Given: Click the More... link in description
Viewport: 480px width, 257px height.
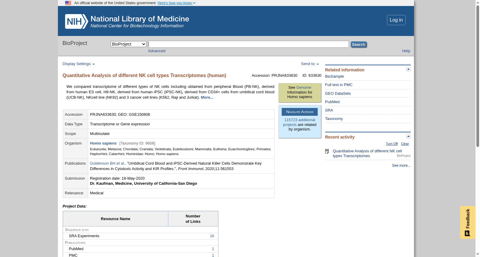Looking at the screenshot, I should pos(207,97).
